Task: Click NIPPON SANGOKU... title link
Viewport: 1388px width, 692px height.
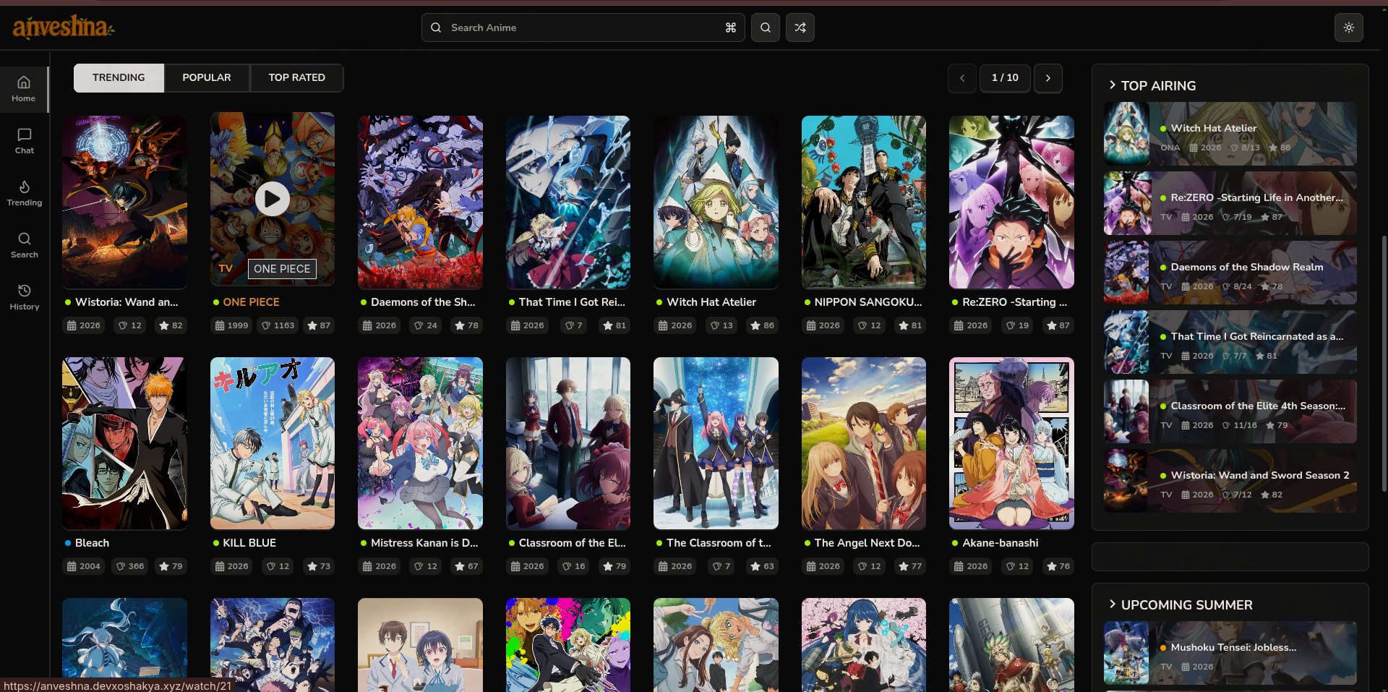Action: click(x=868, y=302)
